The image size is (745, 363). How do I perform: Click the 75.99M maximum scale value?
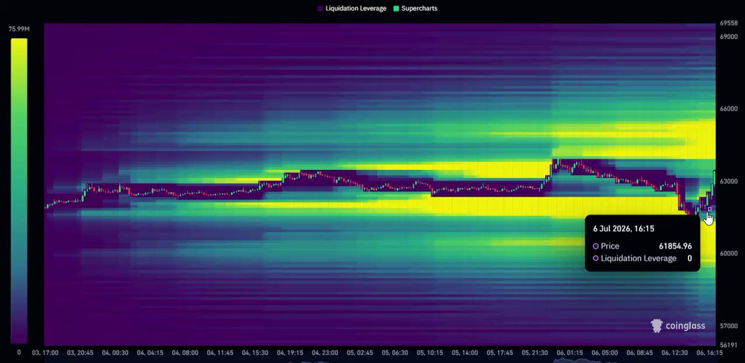pos(19,29)
